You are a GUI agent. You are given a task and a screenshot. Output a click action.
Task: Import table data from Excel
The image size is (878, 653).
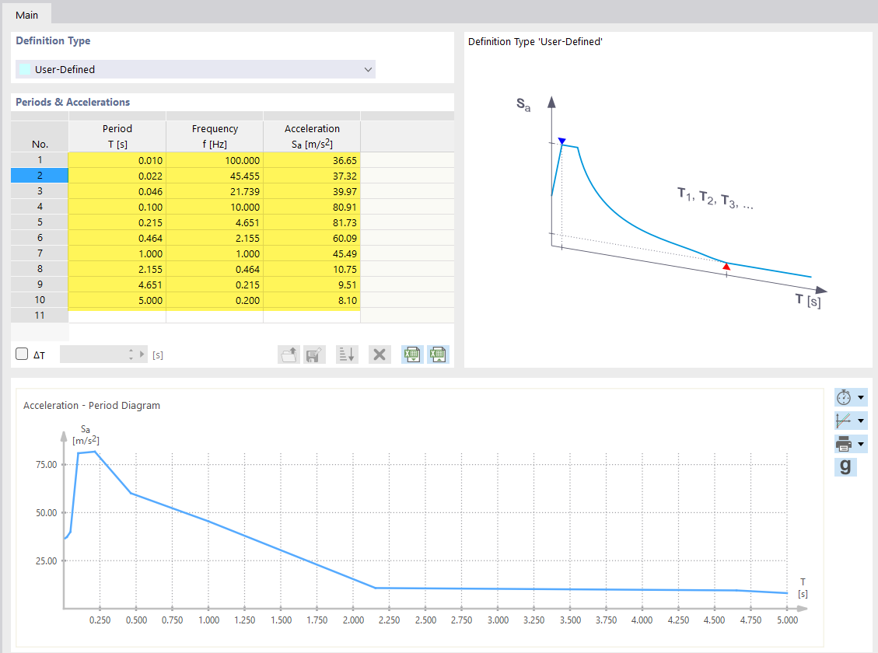[x=411, y=354]
